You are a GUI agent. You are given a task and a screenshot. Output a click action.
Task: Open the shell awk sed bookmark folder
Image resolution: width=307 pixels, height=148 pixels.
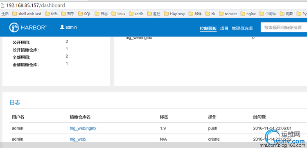[x=27, y=14]
